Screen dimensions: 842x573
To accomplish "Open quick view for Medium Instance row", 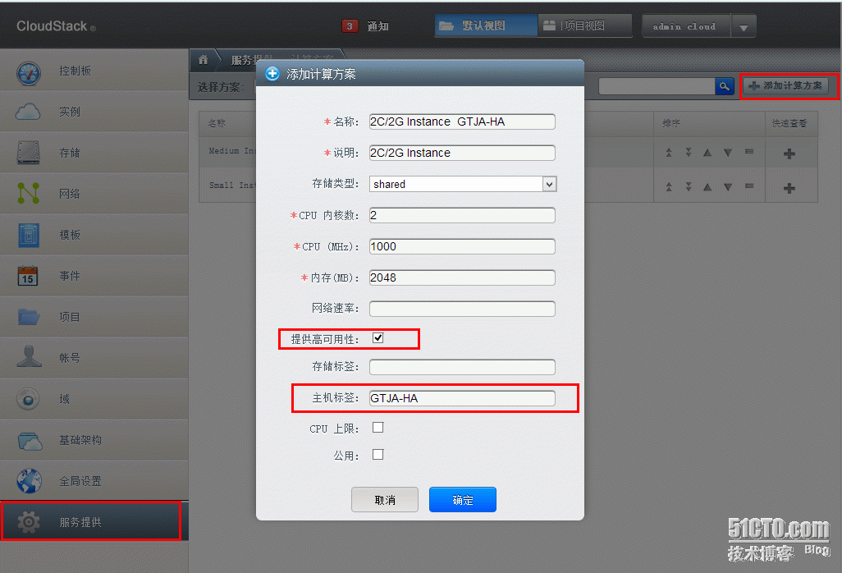I will coord(789,154).
